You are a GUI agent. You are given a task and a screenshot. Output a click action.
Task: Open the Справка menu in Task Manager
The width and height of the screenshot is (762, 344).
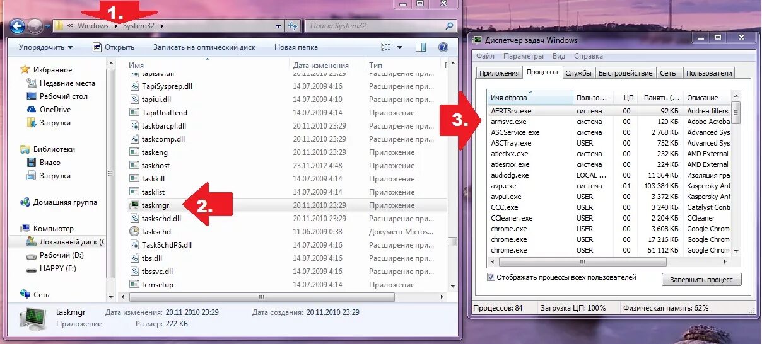[x=588, y=56]
